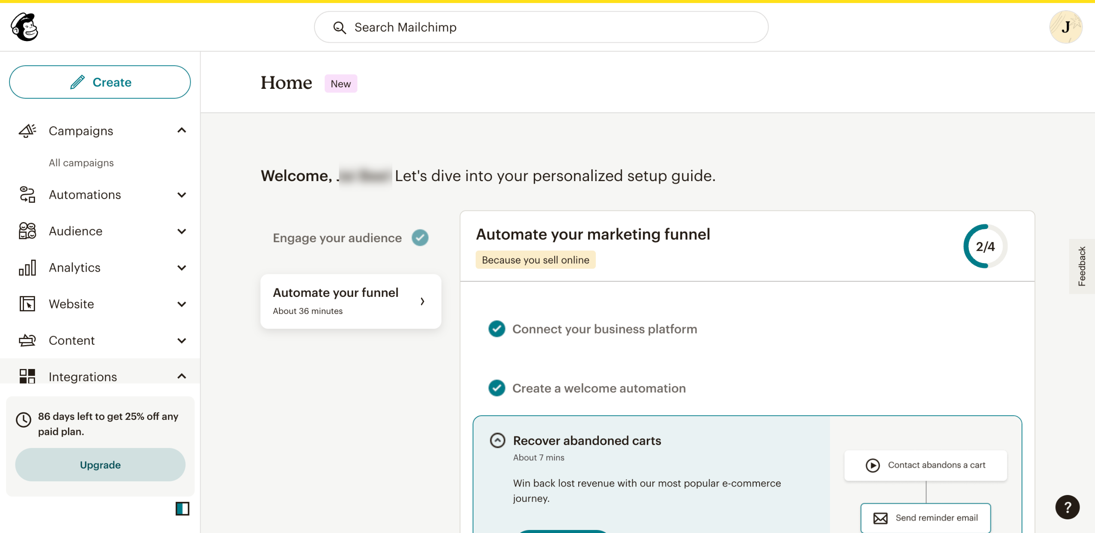Open the user avatar profile menu
Screen dimensions: 1095x533
[x=1065, y=27]
